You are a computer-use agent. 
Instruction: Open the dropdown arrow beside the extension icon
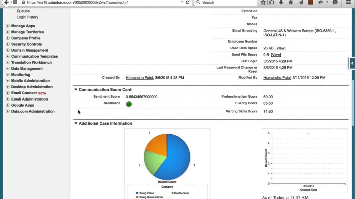coord(327,2)
